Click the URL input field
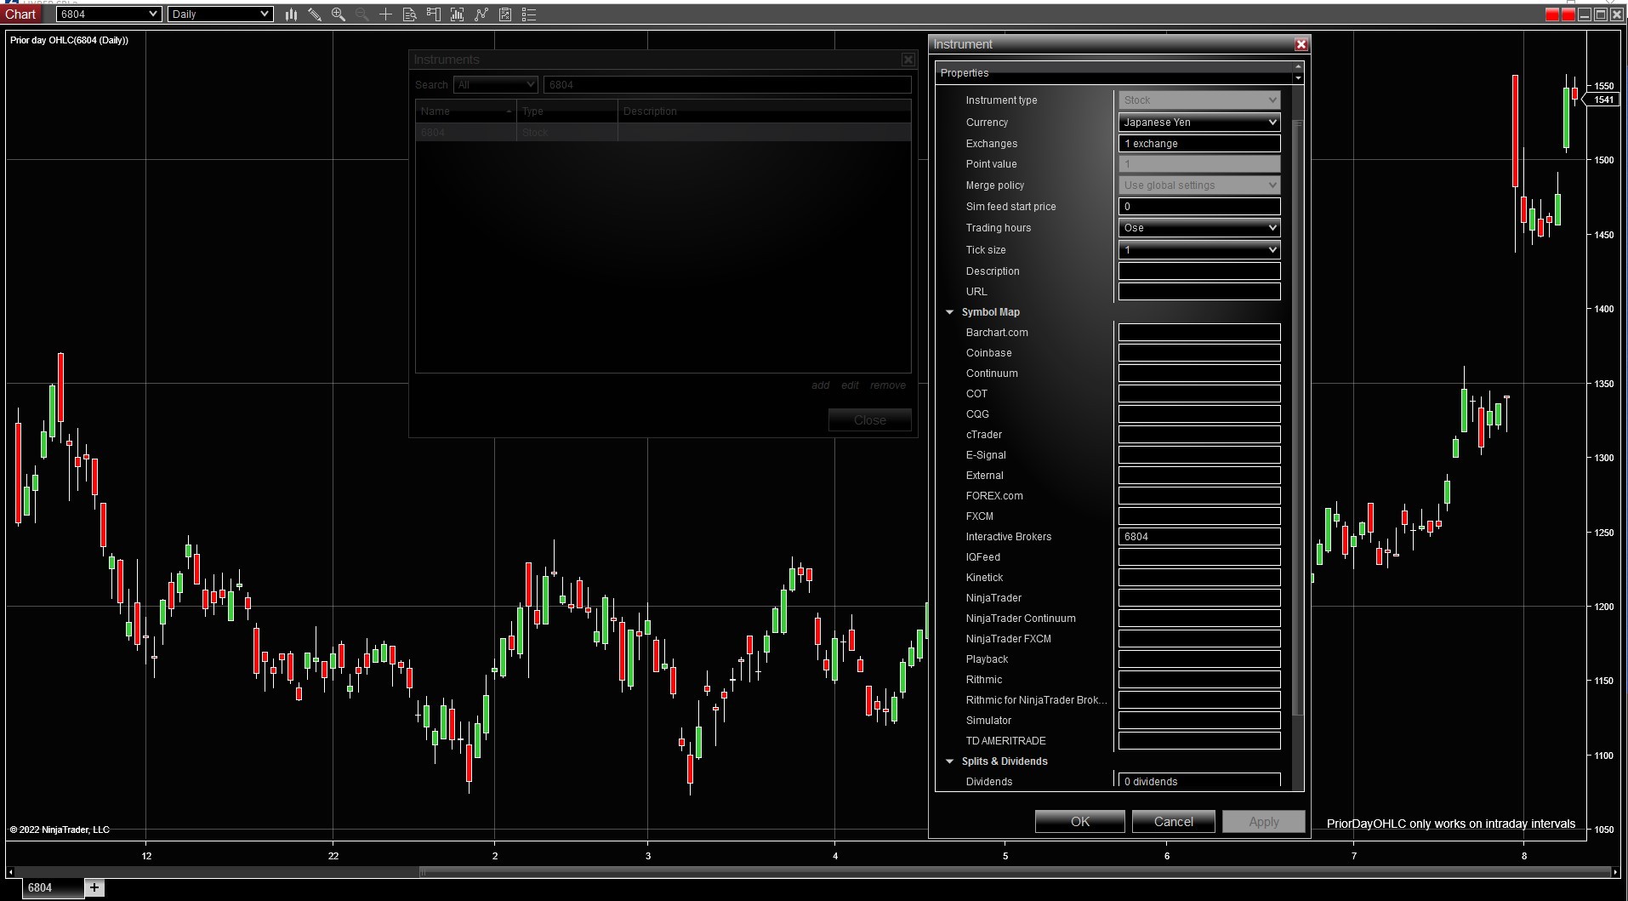The image size is (1628, 901). click(1199, 292)
